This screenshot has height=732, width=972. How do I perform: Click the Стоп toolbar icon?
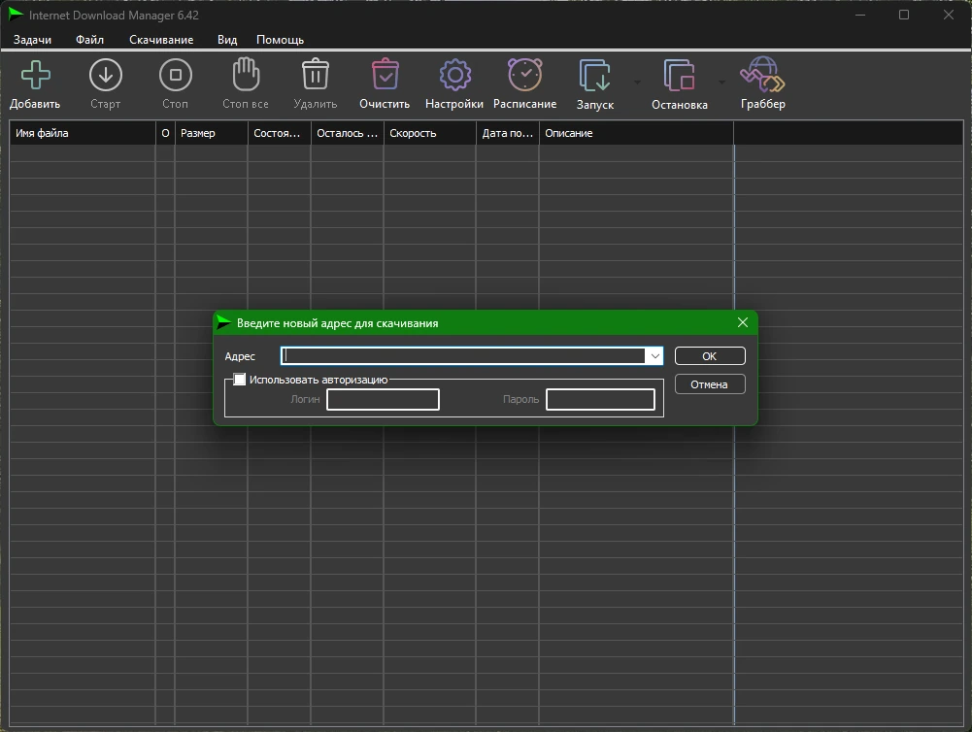[x=176, y=75]
